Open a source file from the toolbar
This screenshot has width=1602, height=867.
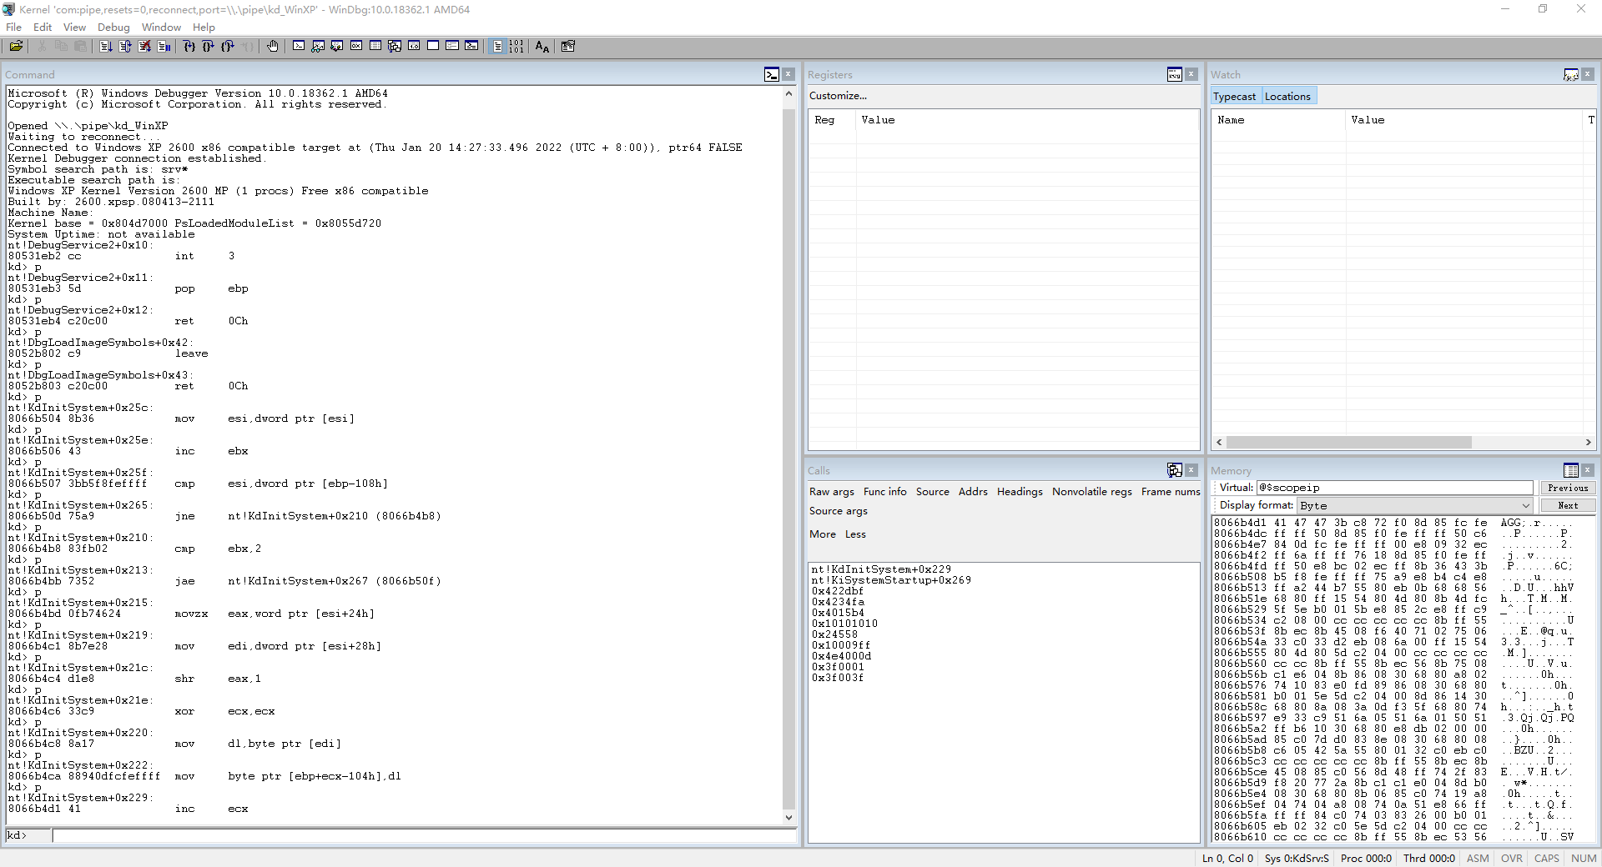(16, 47)
